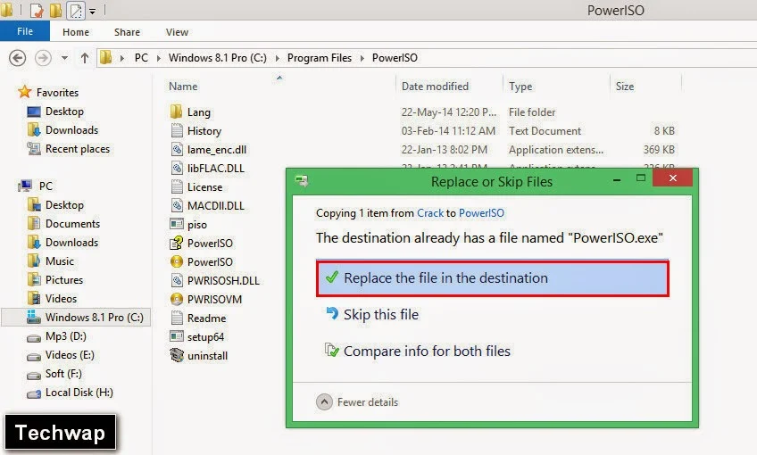Open Local Disk (H:) drive
Image resolution: width=757 pixels, height=455 pixels.
pyautogui.click(x=79, y=393)
